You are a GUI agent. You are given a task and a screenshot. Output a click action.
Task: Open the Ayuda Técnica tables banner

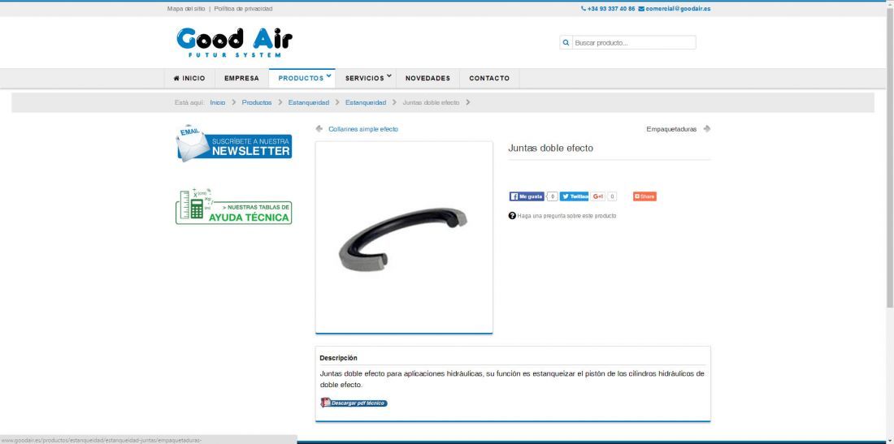[234, 206]
